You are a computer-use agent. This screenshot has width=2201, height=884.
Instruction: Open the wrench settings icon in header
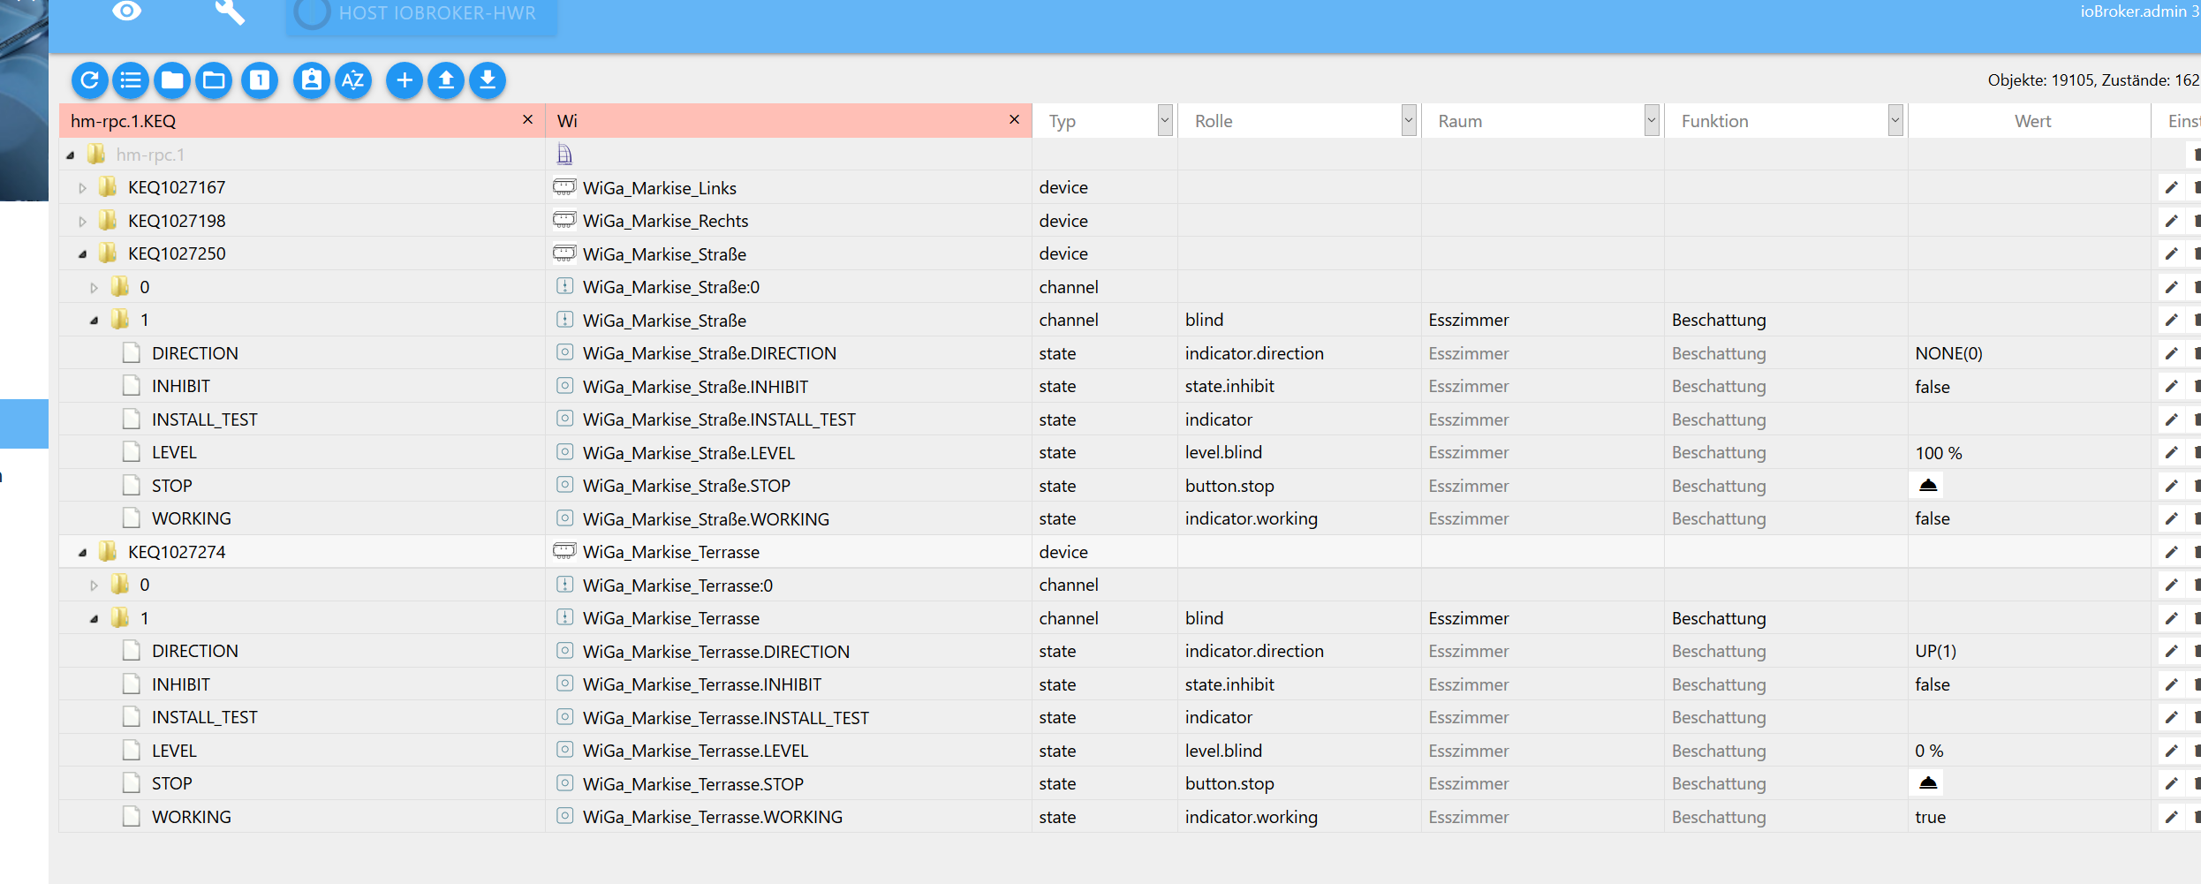click(x=229, y=11)
